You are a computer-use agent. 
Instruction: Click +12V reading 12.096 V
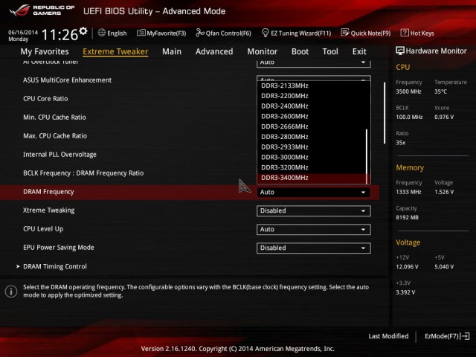coord(407,267)
